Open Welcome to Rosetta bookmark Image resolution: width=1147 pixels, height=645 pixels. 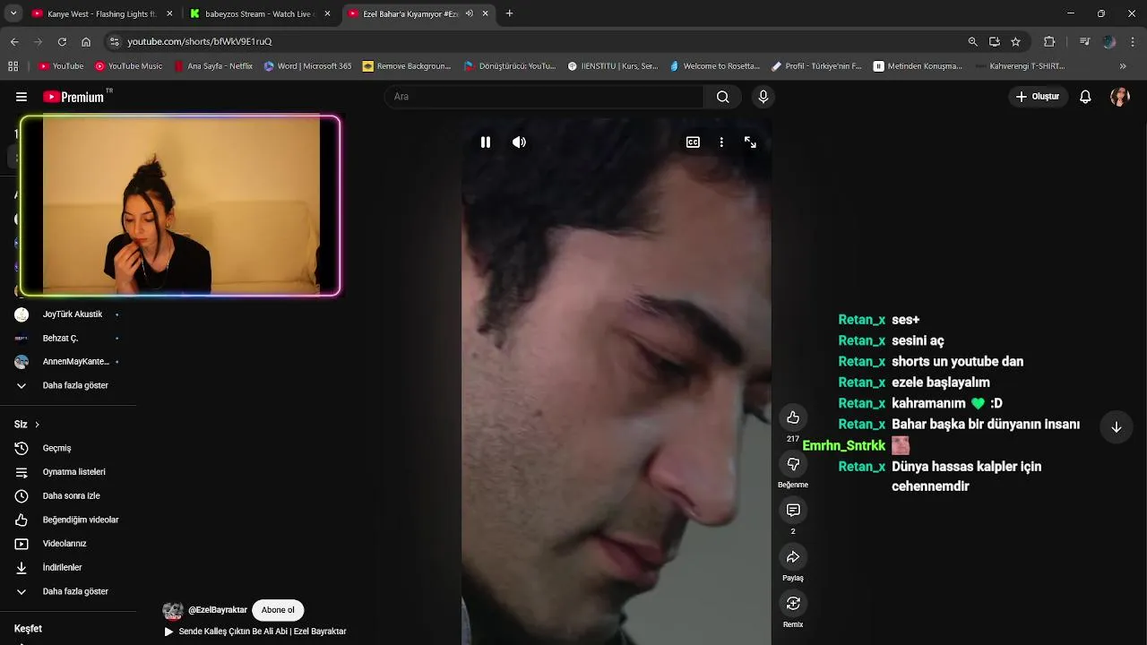[714, 65]
